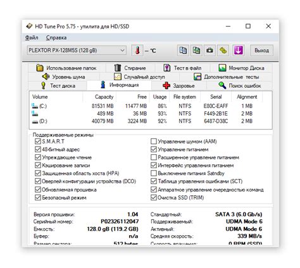Toggle the S.M.A.R.T checkbox
The image size is (300, 268).
(38, 141)
